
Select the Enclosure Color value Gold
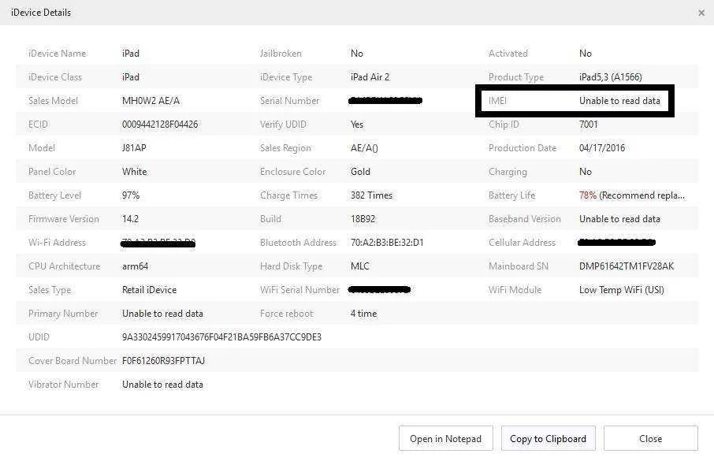(360, 172)
